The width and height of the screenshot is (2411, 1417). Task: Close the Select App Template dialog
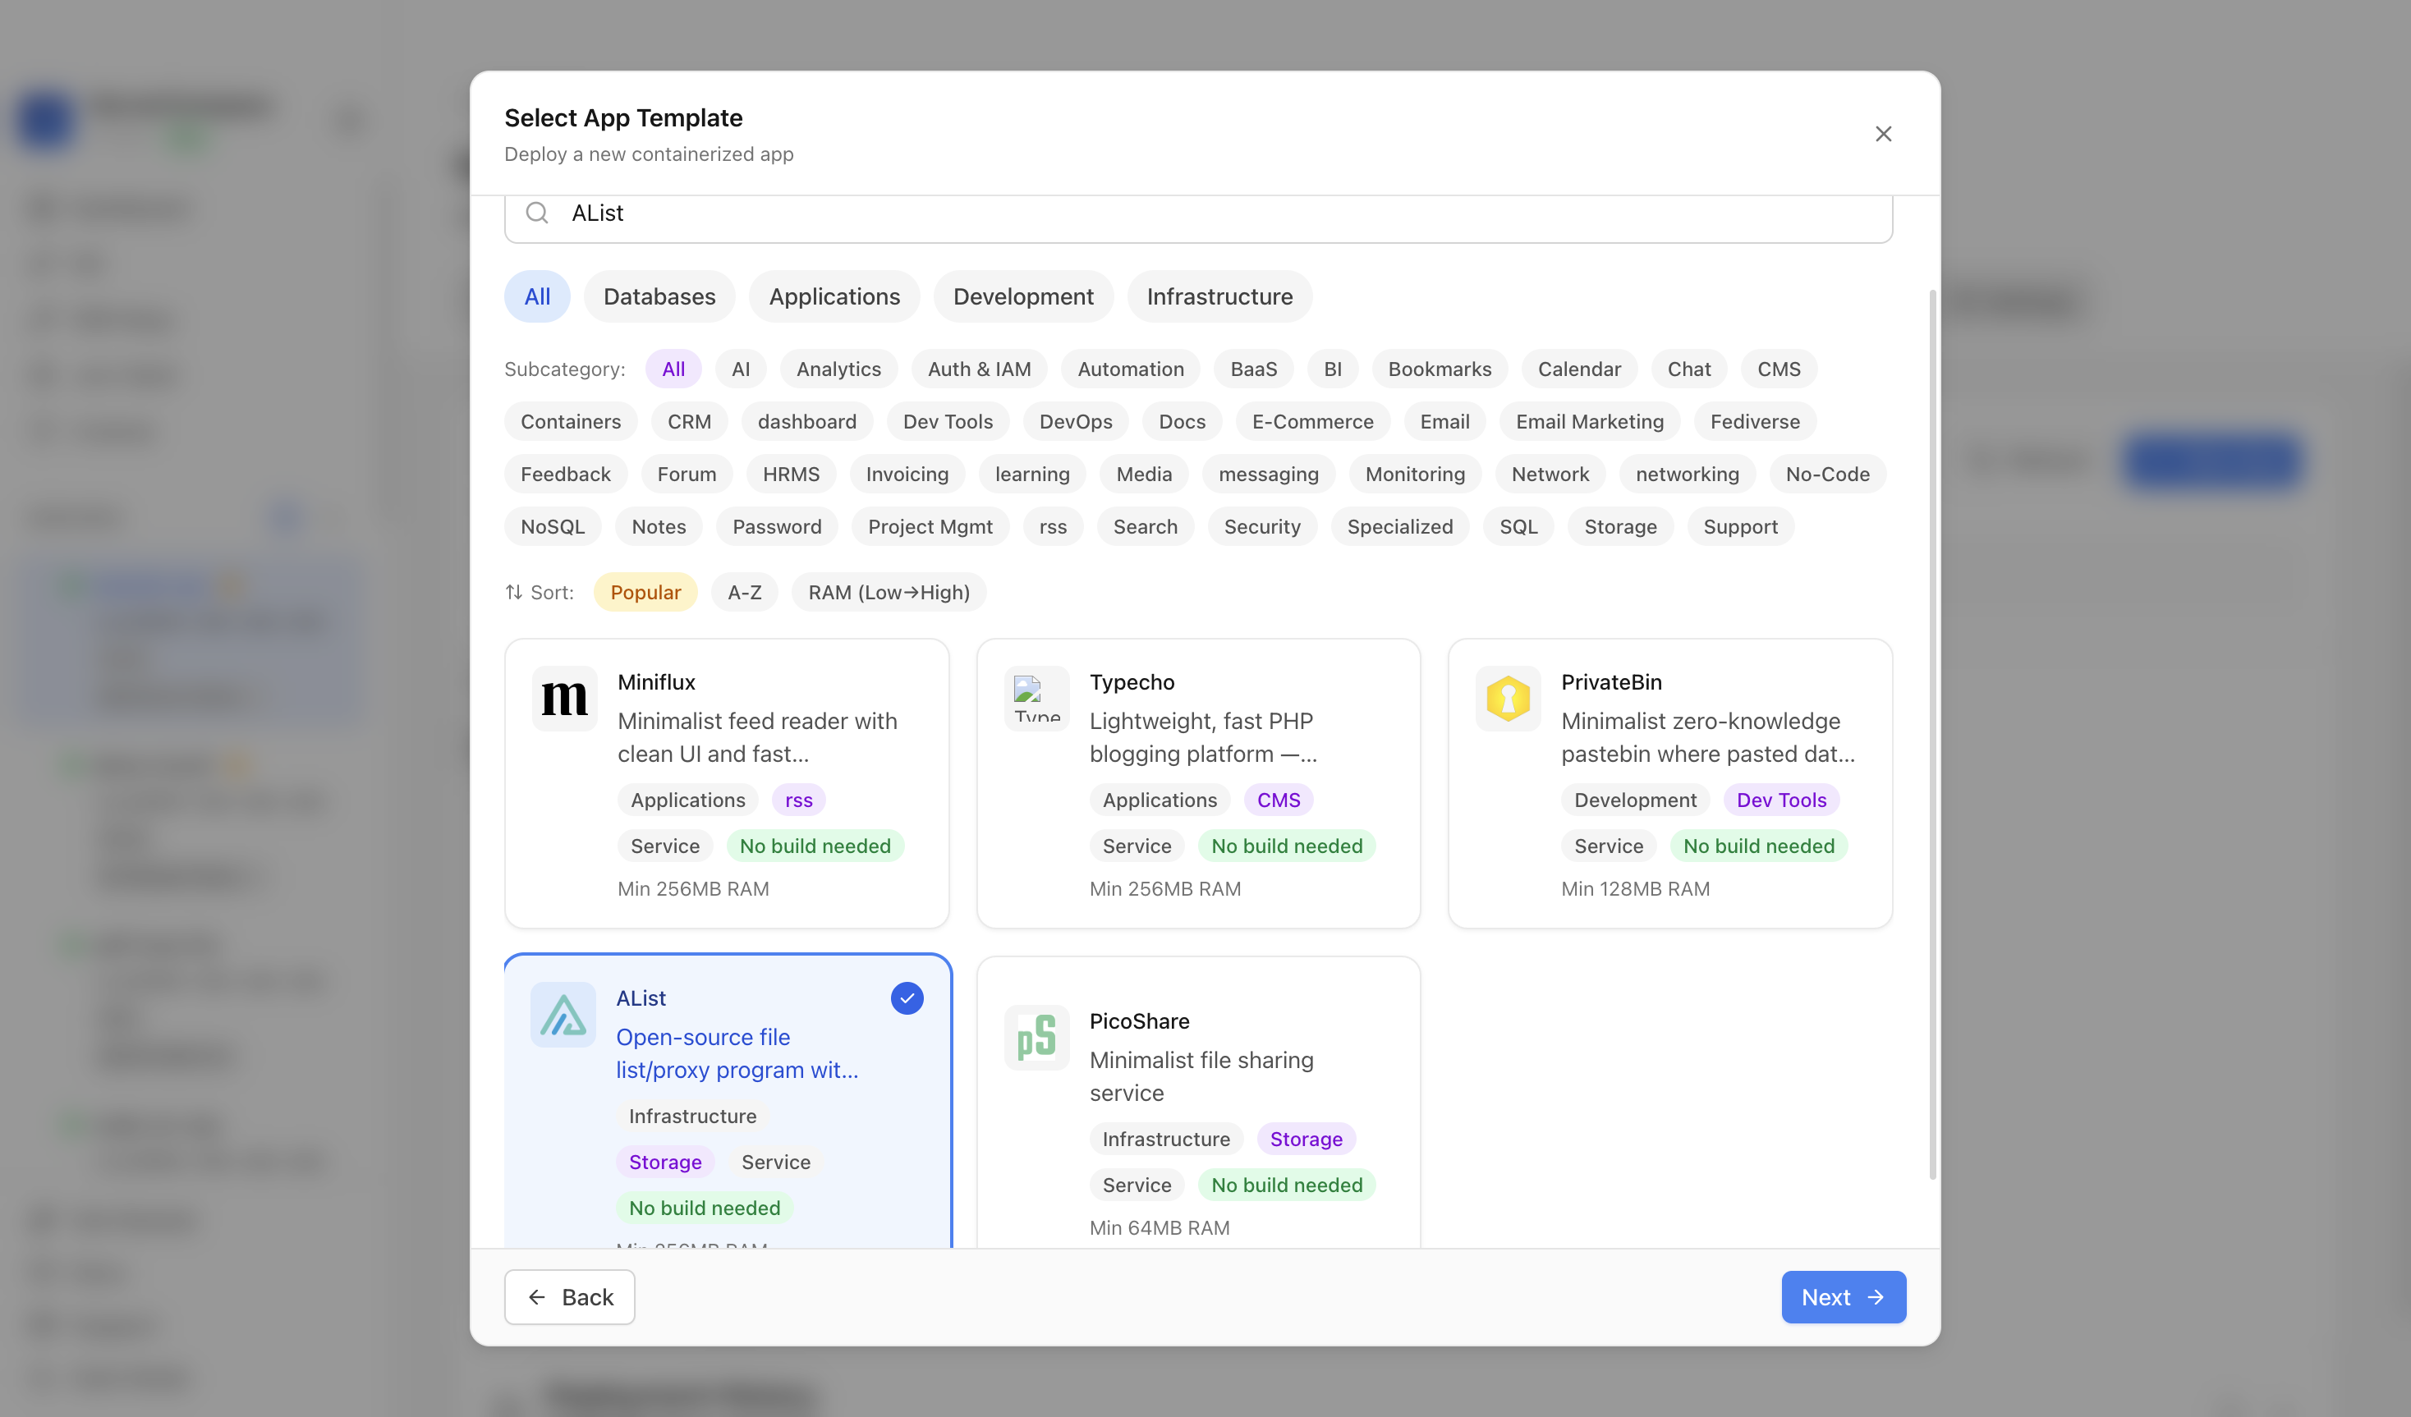tap(1883, 134)
